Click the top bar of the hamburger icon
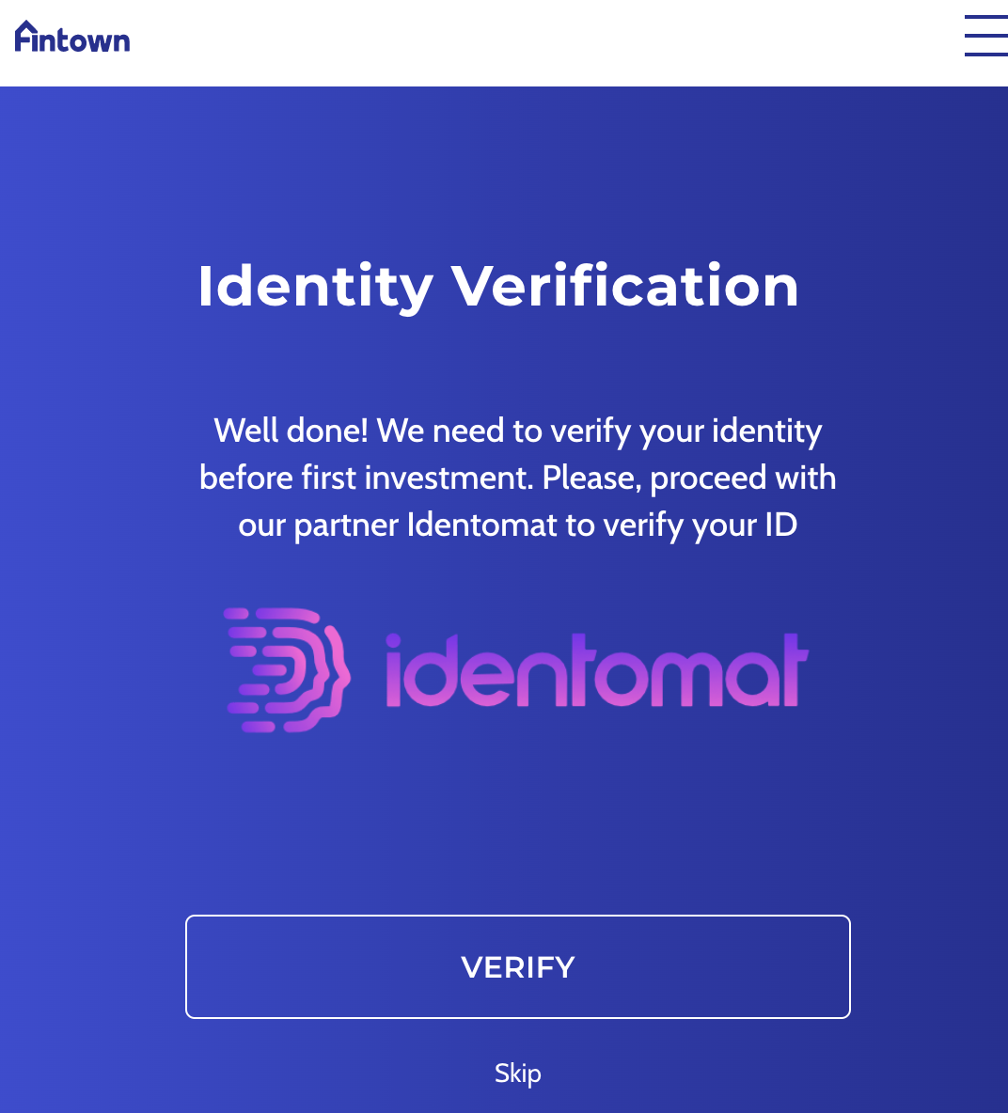 (x=985, y=17)
